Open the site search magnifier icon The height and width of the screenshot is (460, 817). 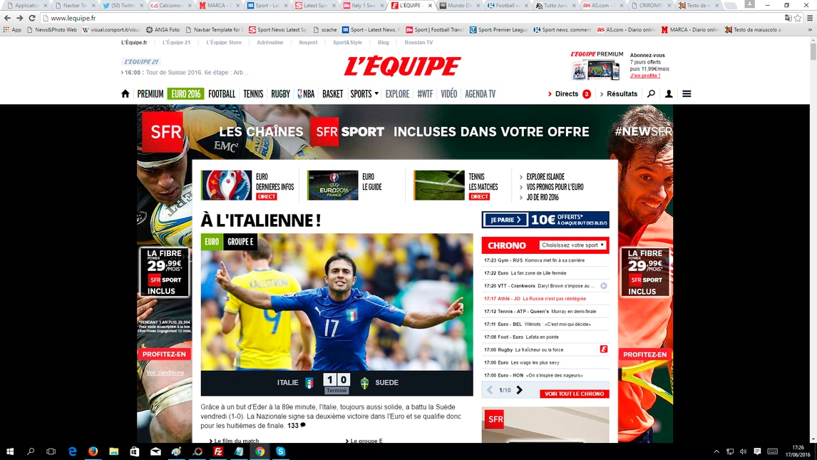click(x=651, y=93)
